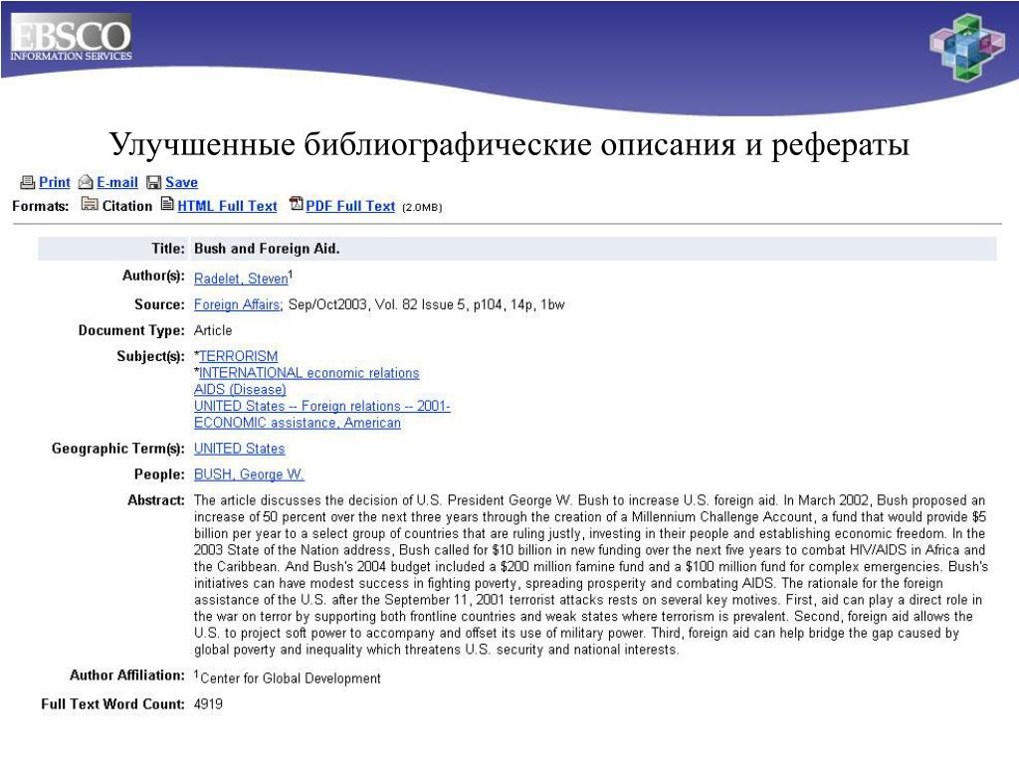Click the floppy disk Save icon

click(x=153, y=183)
